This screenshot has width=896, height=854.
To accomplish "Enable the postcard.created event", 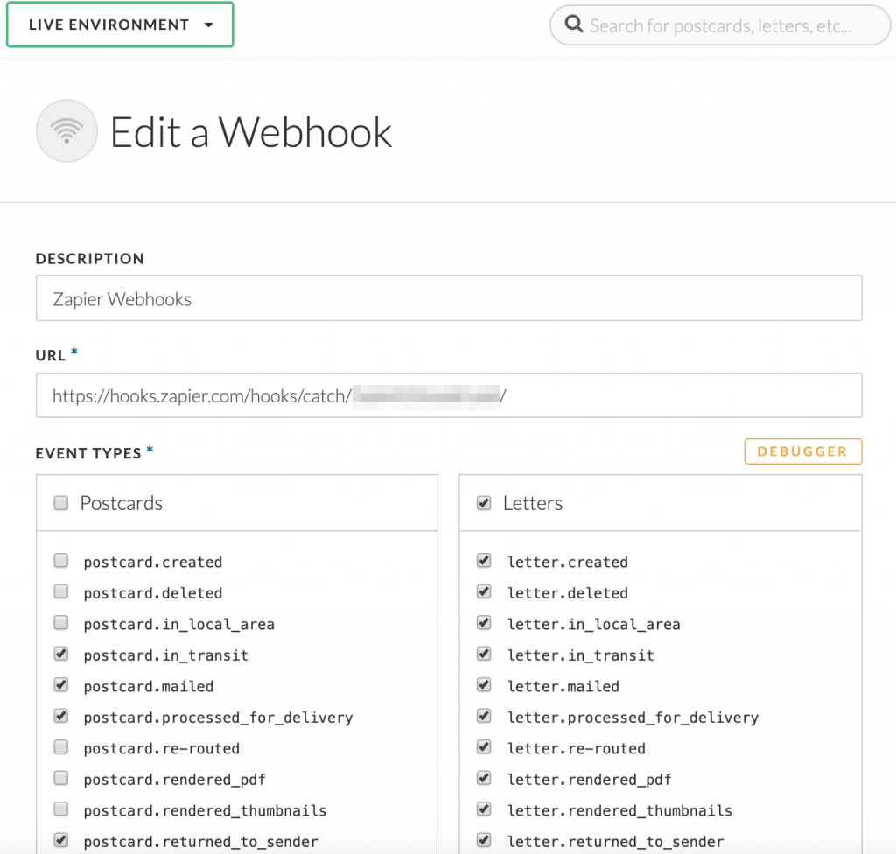I will pyautogui.click(x=60, y=560).
